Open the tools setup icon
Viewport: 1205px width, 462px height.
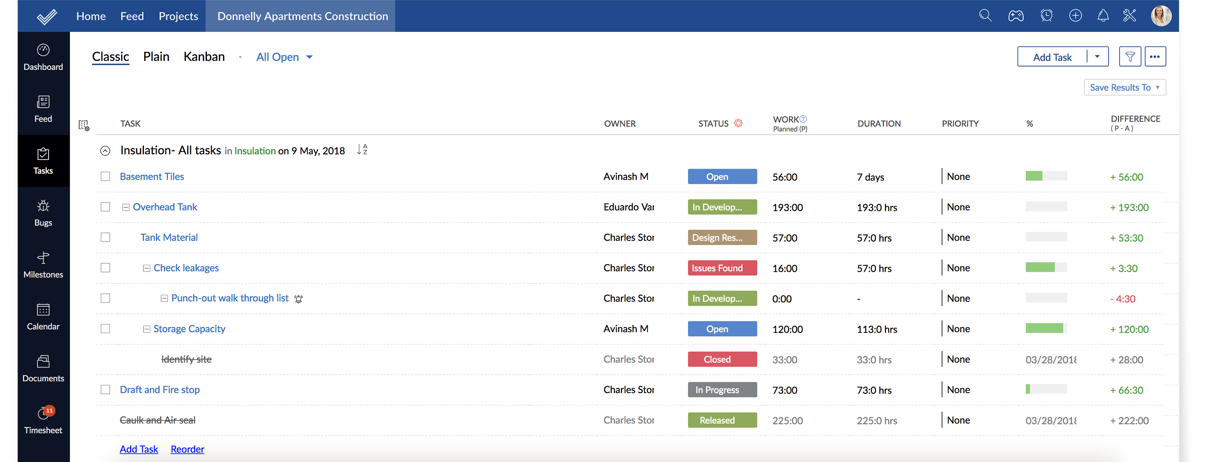pyautogui.click(x=1129, y=15)
